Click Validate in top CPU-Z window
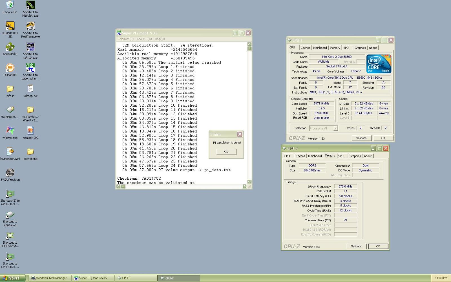 click(361, 138)
